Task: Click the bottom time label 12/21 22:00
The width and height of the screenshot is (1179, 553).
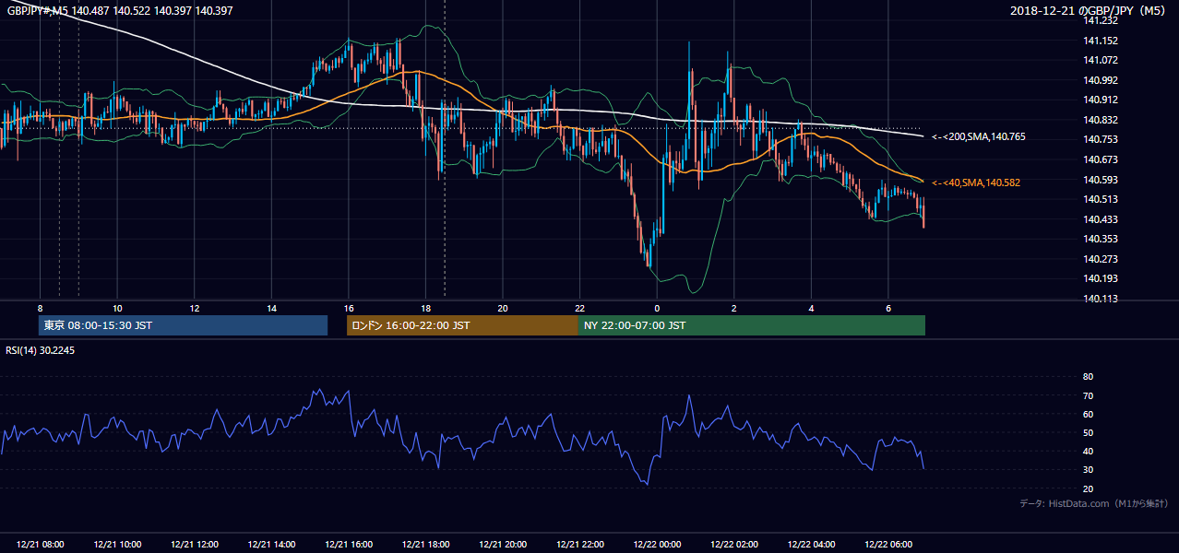Action: click(x=580, y=545)
